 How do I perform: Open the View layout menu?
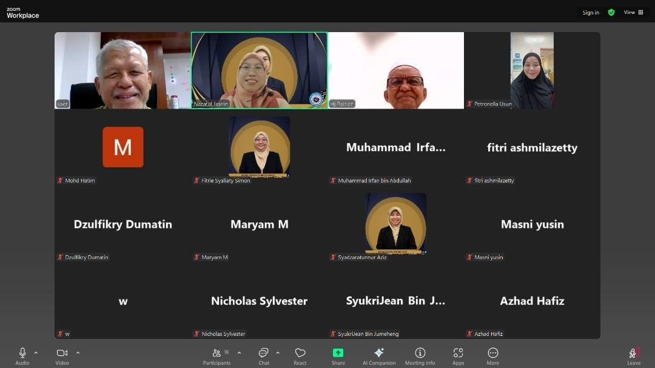tap(633, 12)
